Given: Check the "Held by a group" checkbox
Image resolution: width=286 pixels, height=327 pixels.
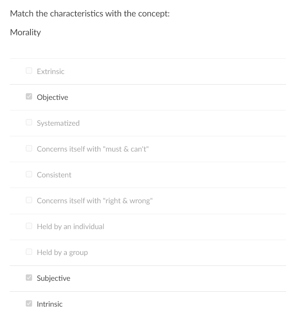Looking at the screenshot, I should 29,252.
